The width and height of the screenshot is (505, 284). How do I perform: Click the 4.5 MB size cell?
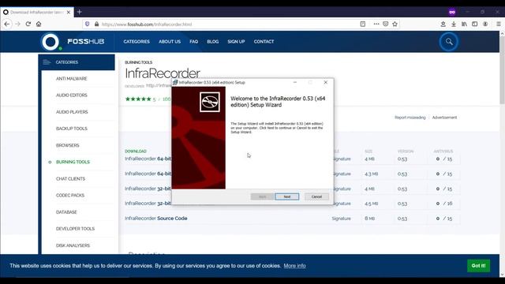click(x=372, y=204)
